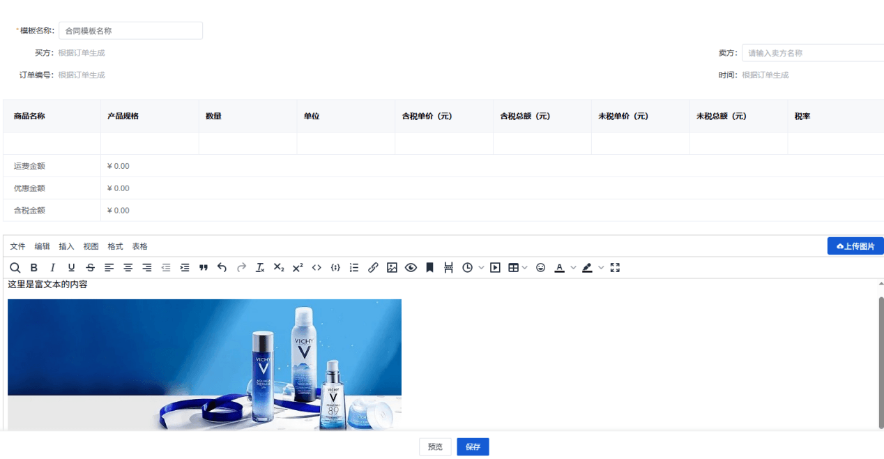
Task: Increase indent
Action: pyautogui.click(x=185, y=267)
